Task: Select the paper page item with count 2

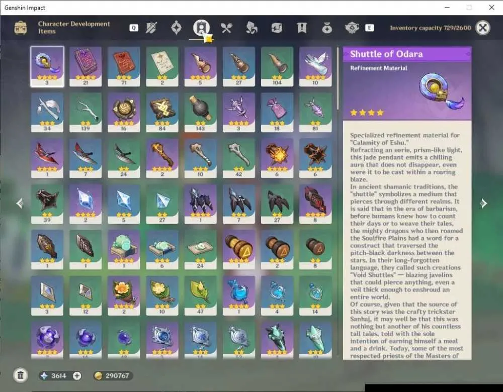Action: 162,67
